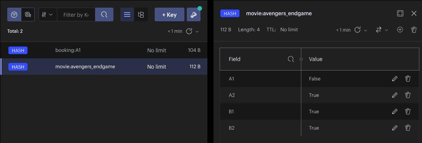Edit value of field A2
This screenshot has width=422, height=143.
[x=395, y=95]
